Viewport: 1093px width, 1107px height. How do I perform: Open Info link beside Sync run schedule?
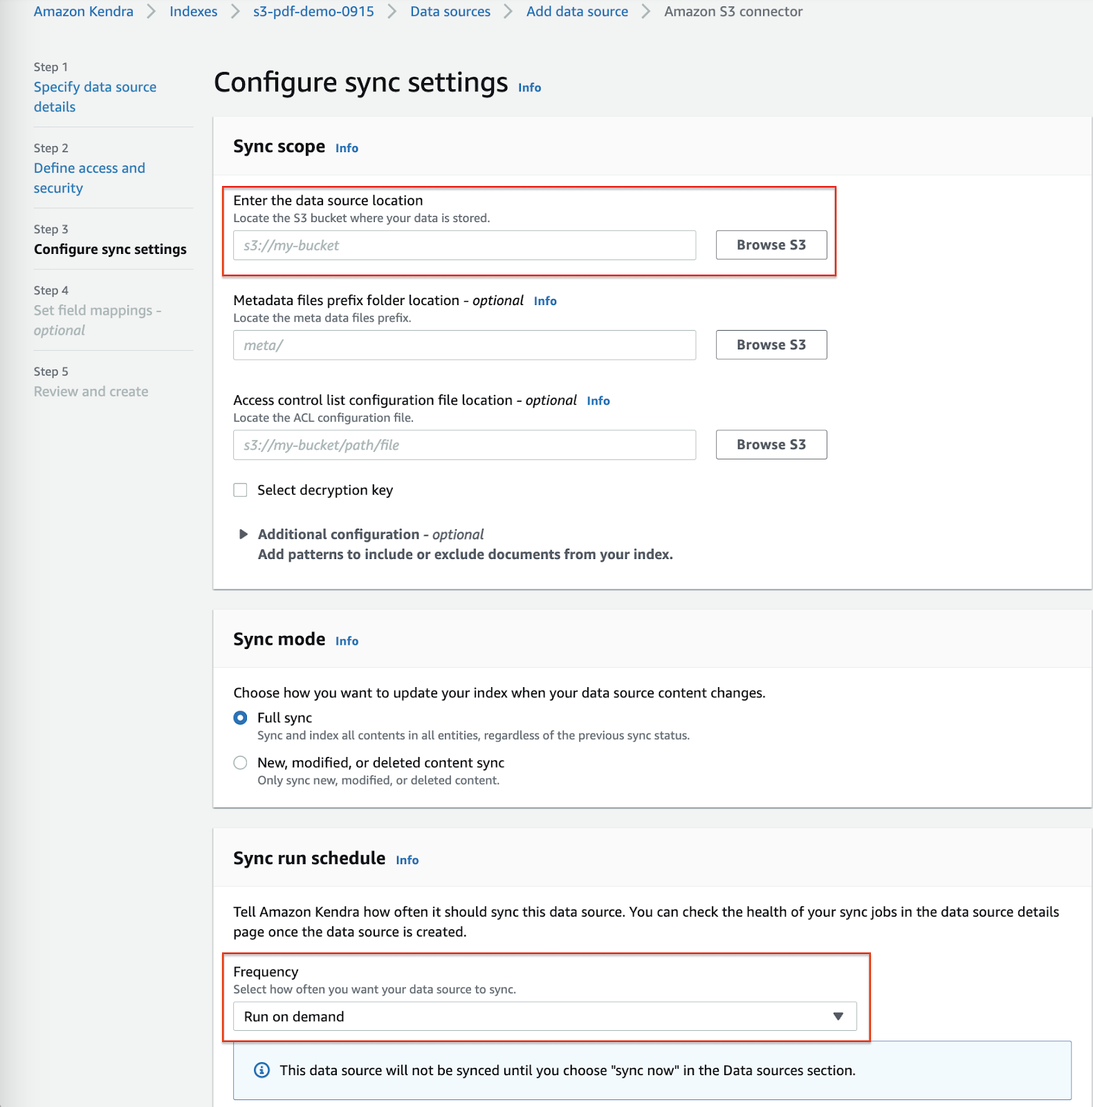click(x=407, y=860)
